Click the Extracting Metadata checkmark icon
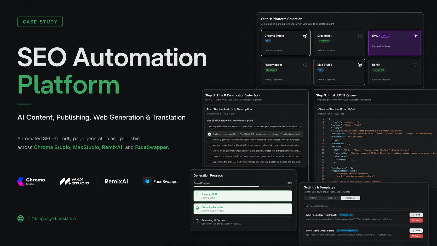 tap(197, 208)
